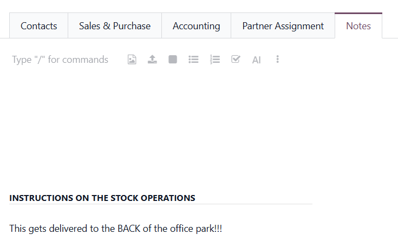Viewport: 398px width, 247px height.
Task: Insert an image using the image icon
Action: pyautogui.click(x=132, y=60)
